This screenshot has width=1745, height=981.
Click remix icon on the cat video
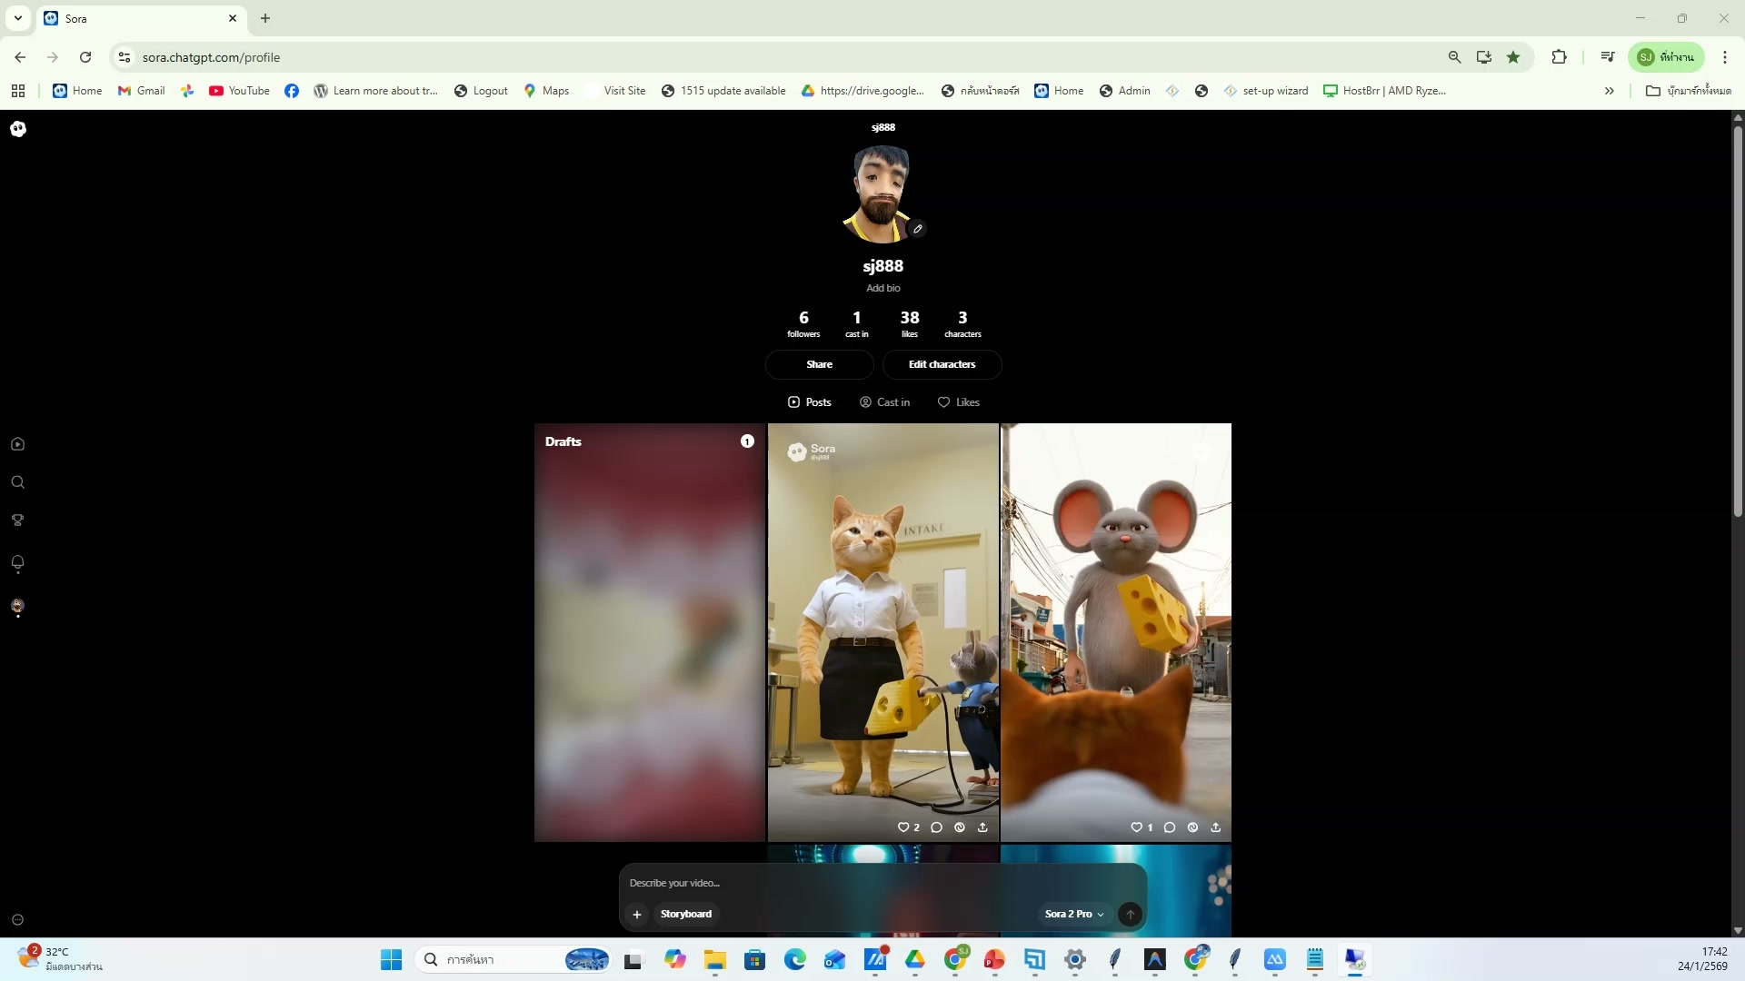pos(960,827)
